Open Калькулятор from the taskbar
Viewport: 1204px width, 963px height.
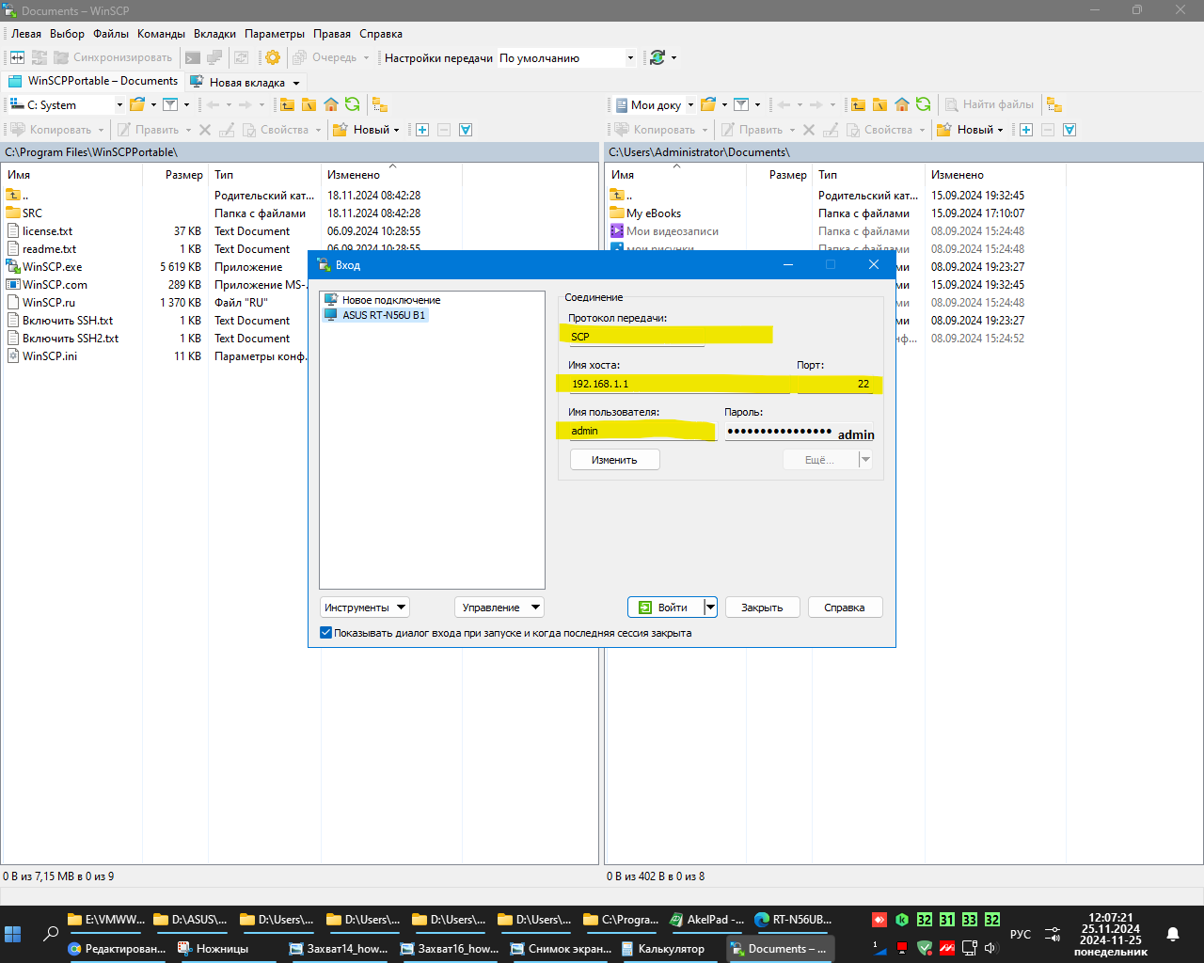[670, 949]
